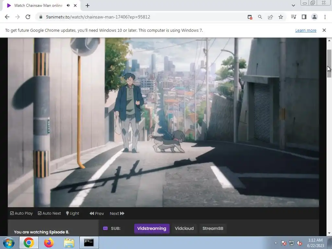
Task: Switch to the StreamSB server
Action: tap(213, 229)
